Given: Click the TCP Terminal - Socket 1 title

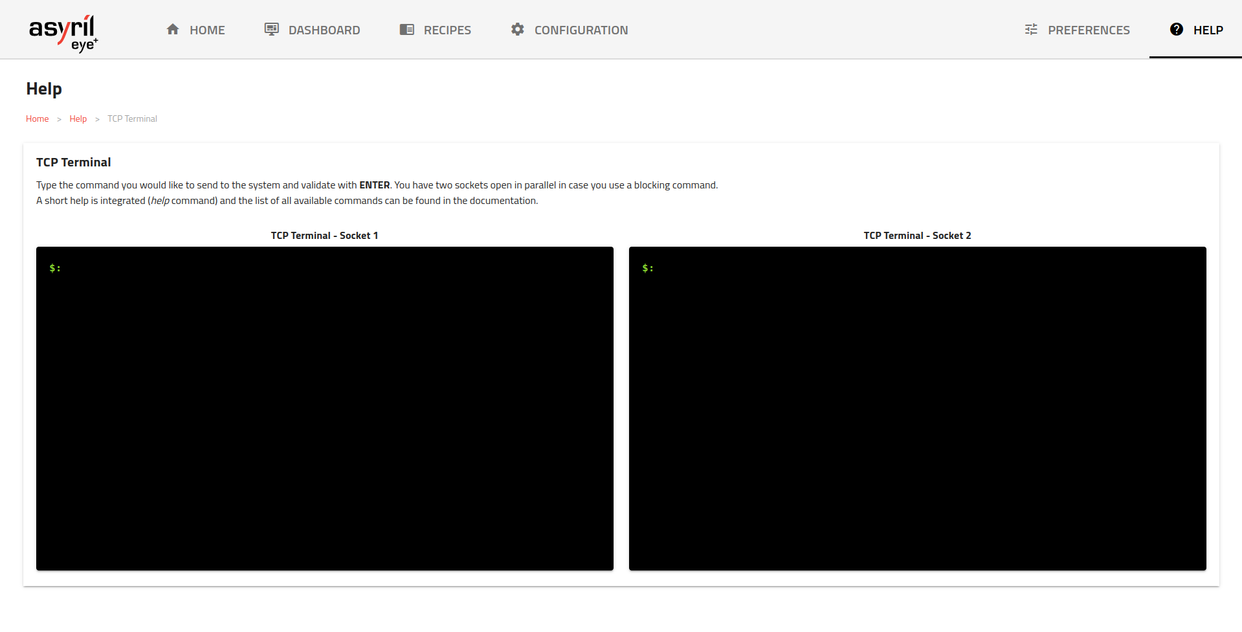Looking at the screenshot, I should point(324,236).
